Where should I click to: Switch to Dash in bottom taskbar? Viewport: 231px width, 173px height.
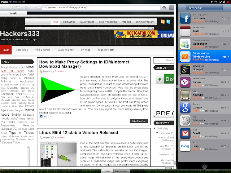coord(107,171)
